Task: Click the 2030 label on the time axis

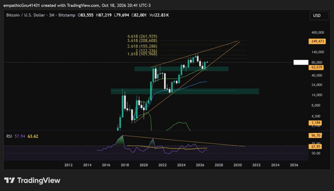Action: coord(238,165)
